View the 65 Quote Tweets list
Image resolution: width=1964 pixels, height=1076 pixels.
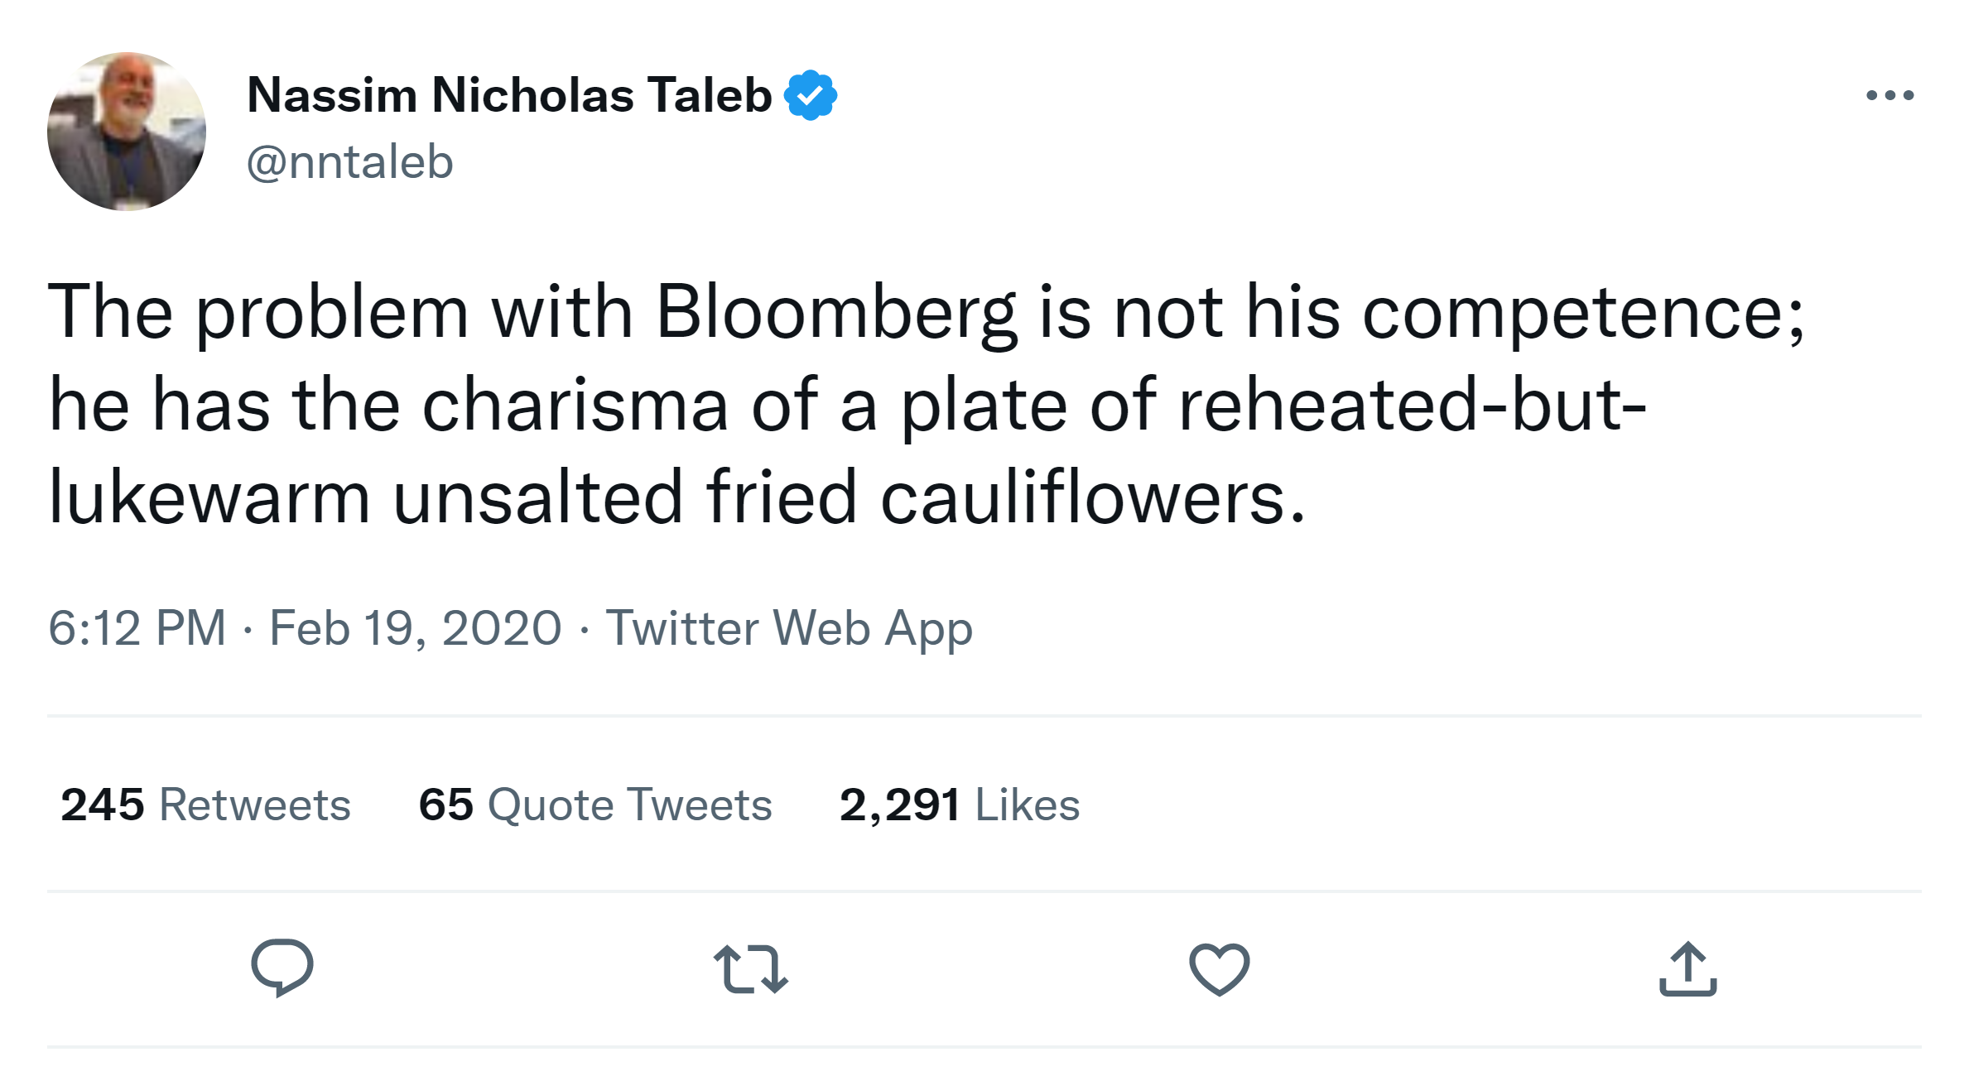[x=594, y=805]
